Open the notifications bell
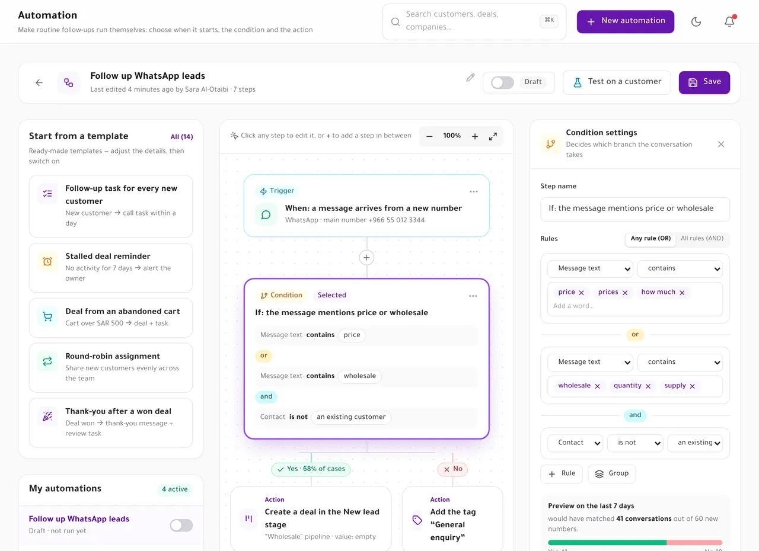This screenshot has width=759, height=551. (x=729, y=22)
